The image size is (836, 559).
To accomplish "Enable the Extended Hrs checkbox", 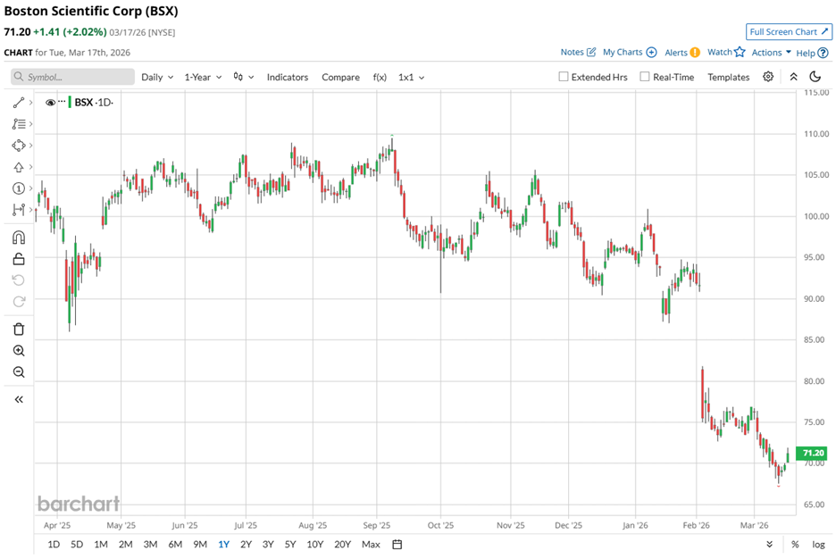I will [x=564, y=77].
